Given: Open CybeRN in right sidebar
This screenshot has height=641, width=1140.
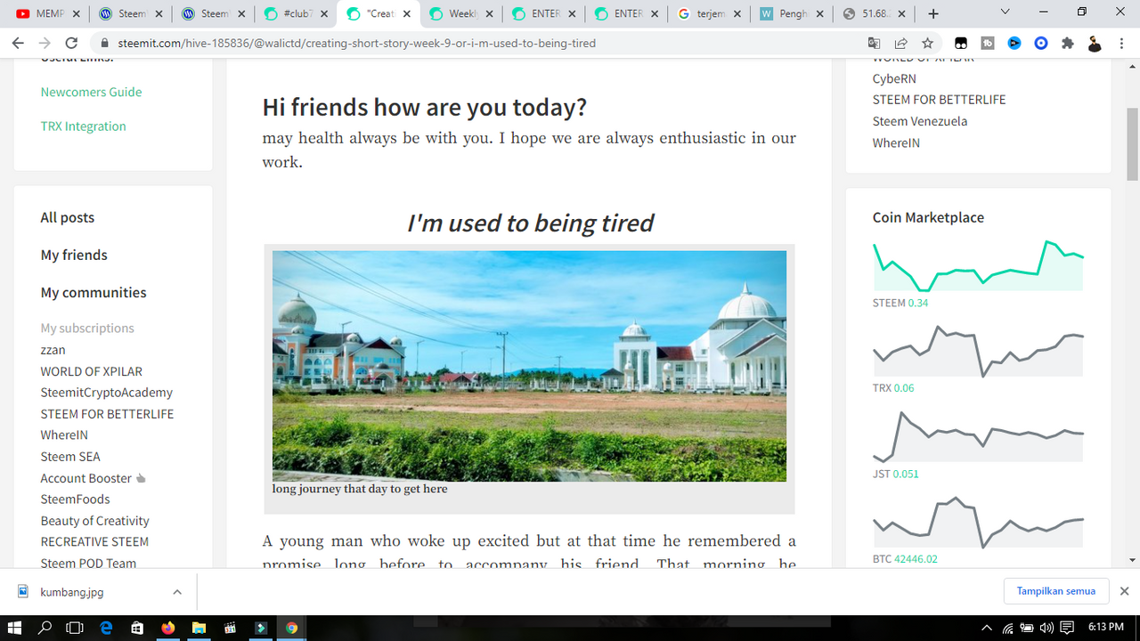Looking at the screenshot, I should click(894, 78).
